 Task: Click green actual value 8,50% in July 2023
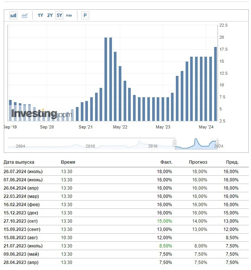click(166, 246)
